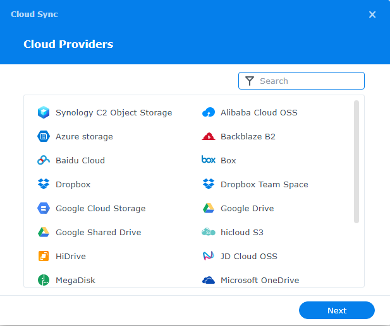
Task: Click the Dropbox logo icon
Action: tap(44, 185)
